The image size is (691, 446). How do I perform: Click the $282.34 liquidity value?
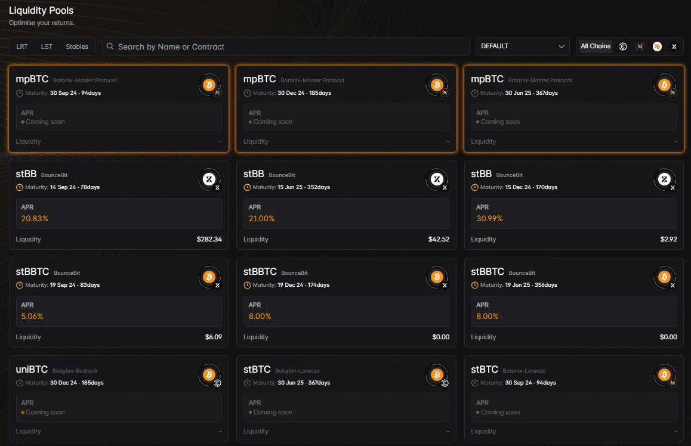point(209,239)
